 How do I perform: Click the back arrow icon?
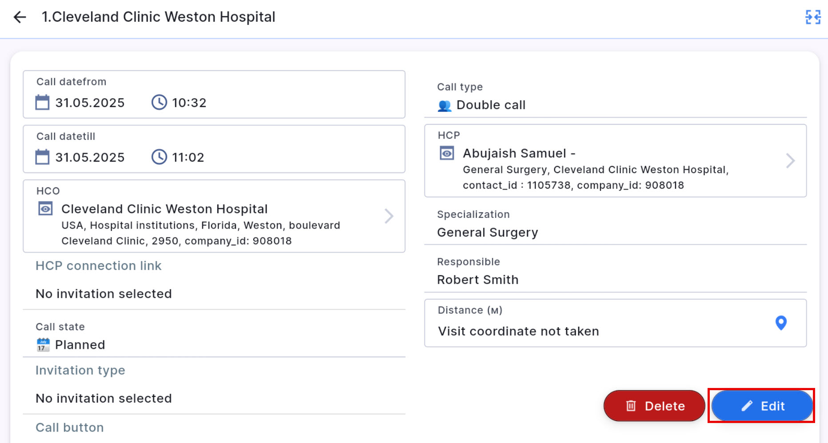click(20, 17)
